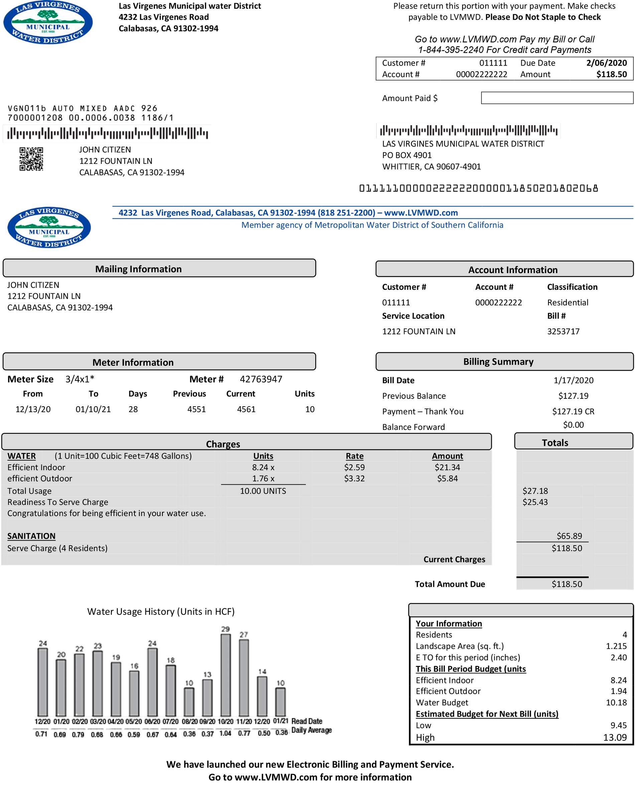
Task: Click the Total Amount Due $118.50 value
Action: pyautogui.click(x=566, y=584)
